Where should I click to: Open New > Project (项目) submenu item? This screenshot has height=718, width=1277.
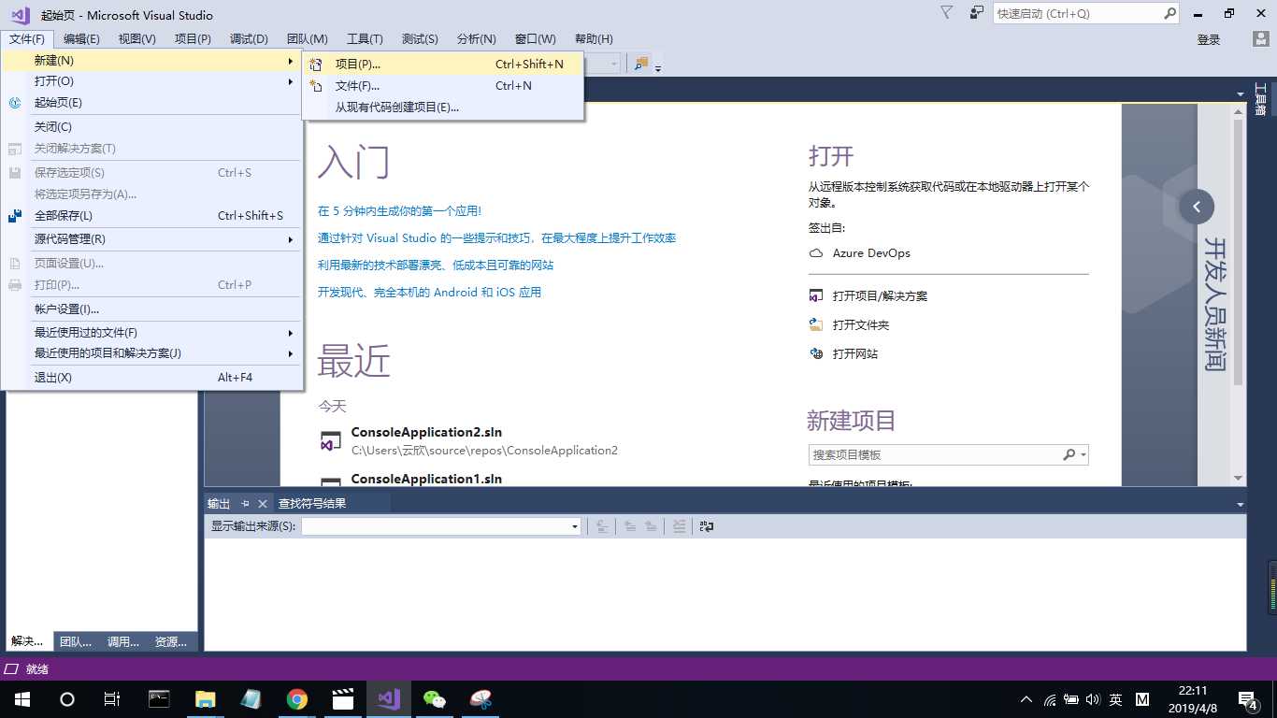(443, 64)
